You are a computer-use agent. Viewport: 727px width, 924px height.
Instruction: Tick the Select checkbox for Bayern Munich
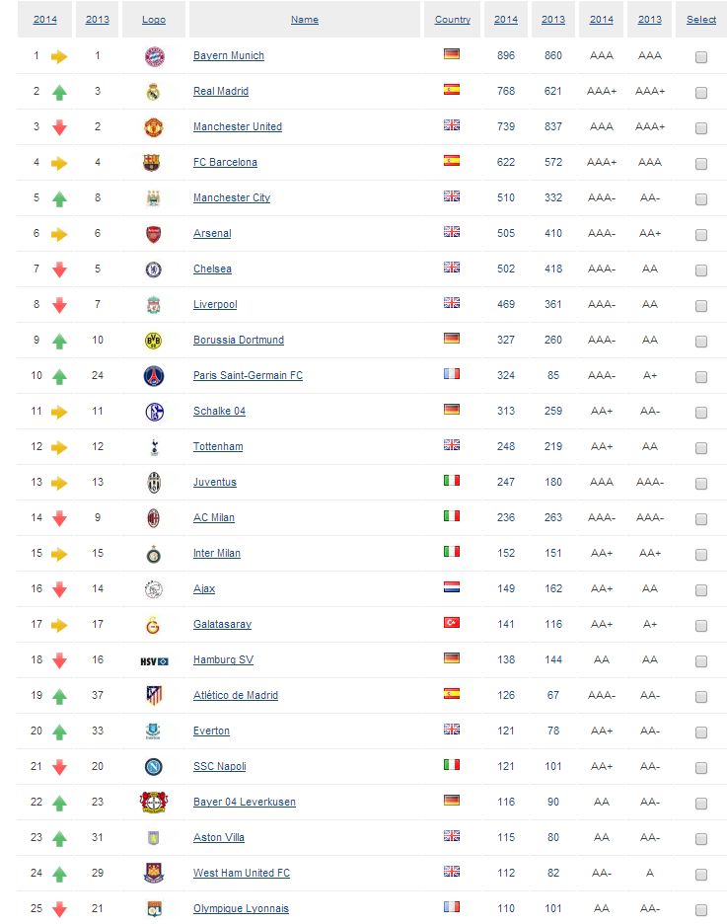point(701,57)
